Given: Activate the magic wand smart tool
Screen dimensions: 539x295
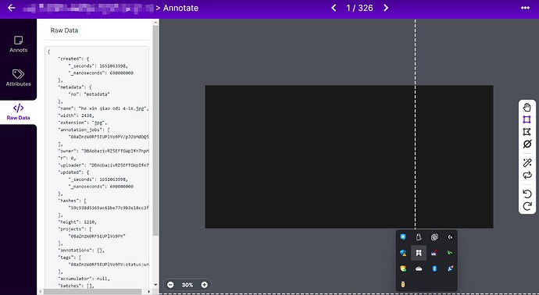Looking at the screenshot, I should 527,163.
